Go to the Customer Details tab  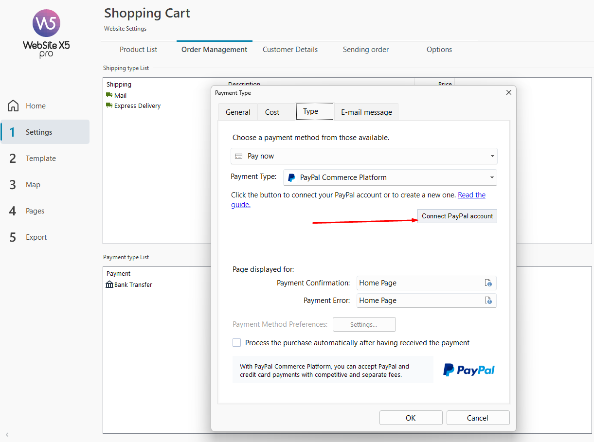coord(290,50)
